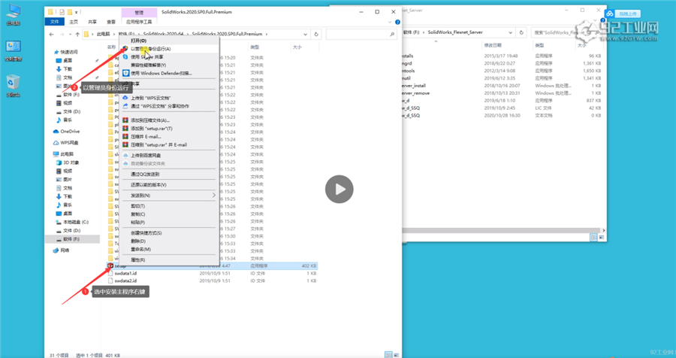
Task: Click the Baidu 拖拽上传 floating widget
Action: (x=623, y=14)
